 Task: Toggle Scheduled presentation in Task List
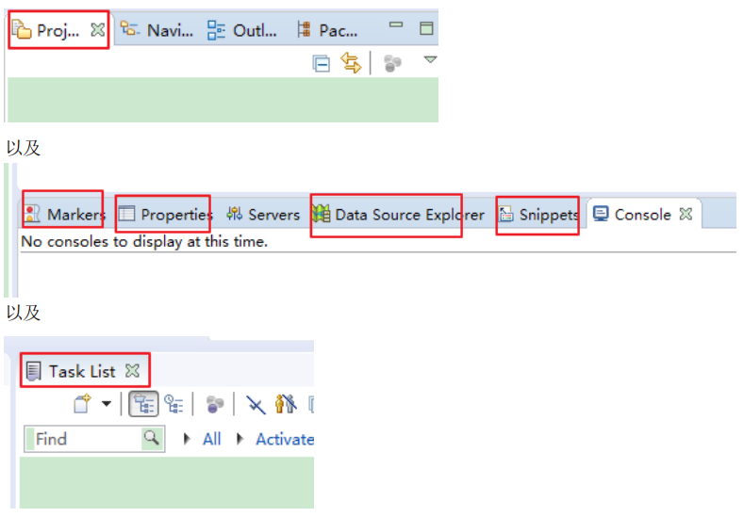[x=174, y=404]
